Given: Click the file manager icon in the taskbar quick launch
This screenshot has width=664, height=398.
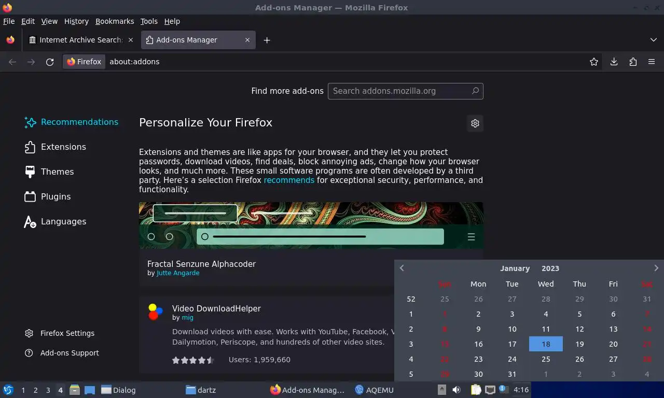Looking at the screenshot, I should pyautogui.click(x=74, y=390).
